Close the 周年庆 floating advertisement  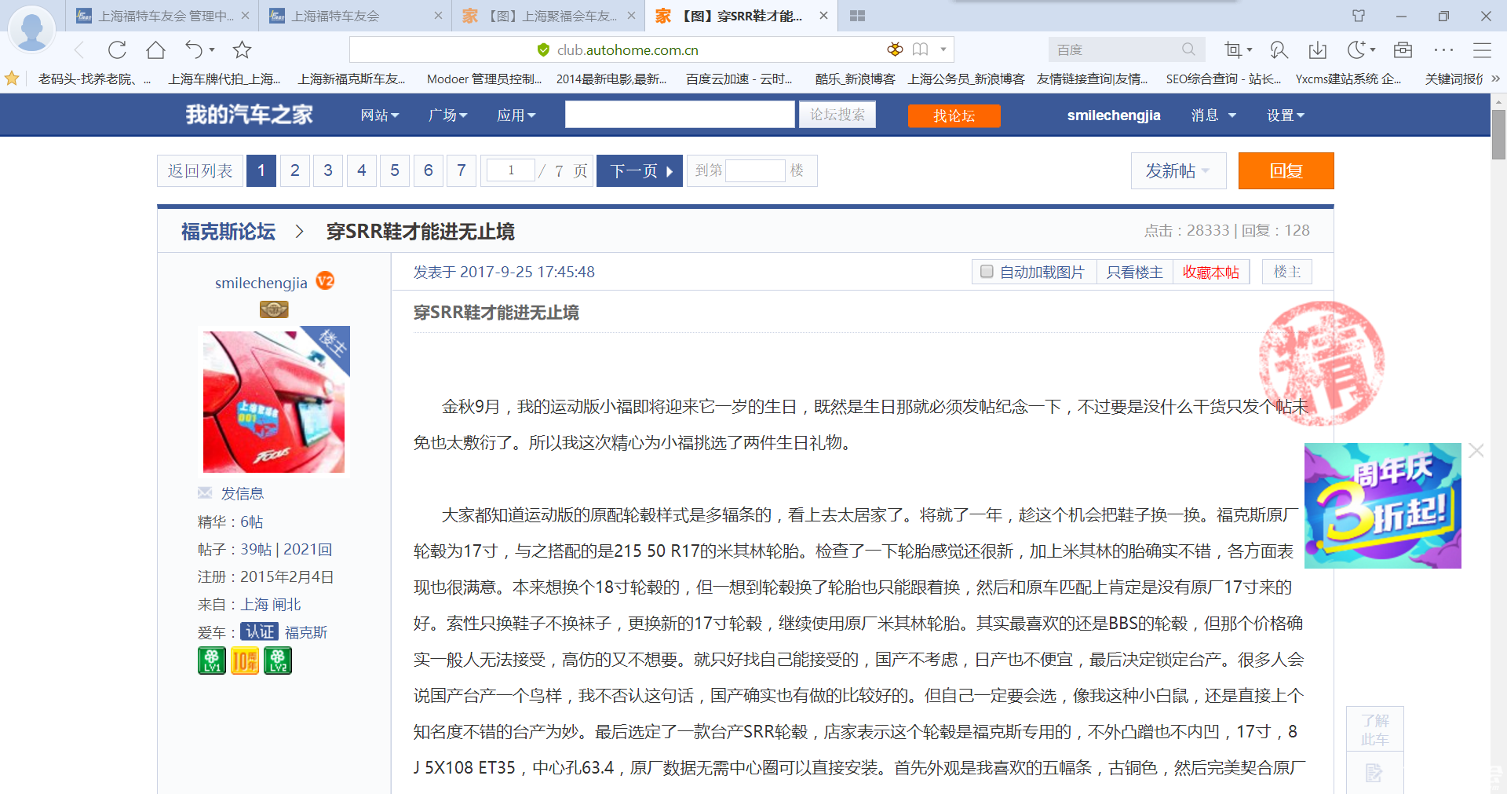tap(1476, 451)
